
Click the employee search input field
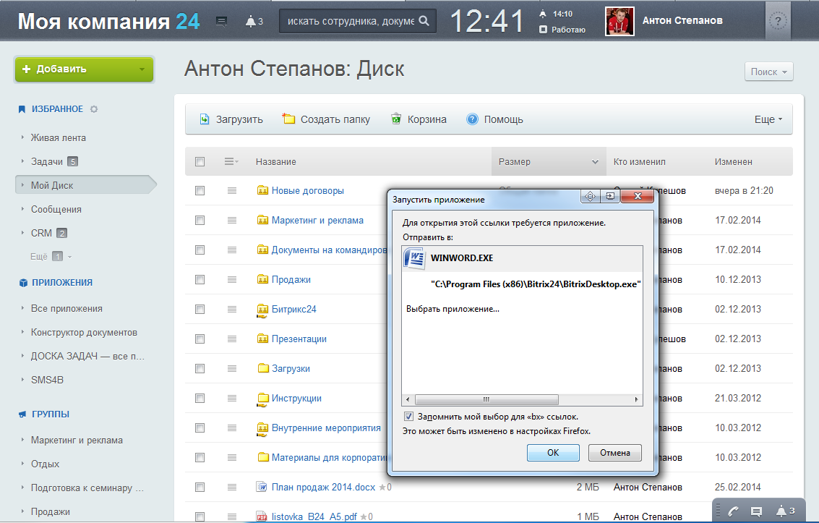tap(357, 21)
